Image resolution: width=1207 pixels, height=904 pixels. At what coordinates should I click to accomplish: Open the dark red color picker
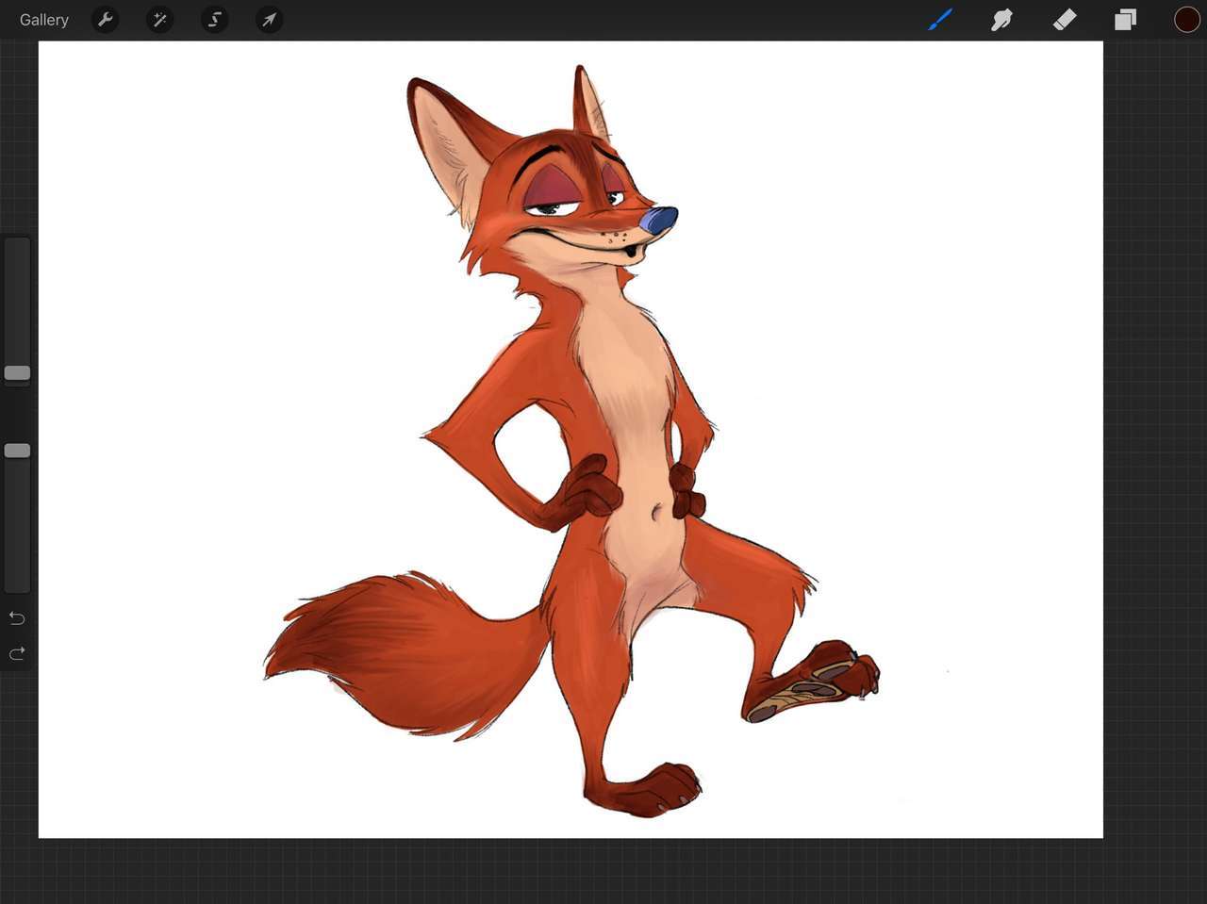1186,20
